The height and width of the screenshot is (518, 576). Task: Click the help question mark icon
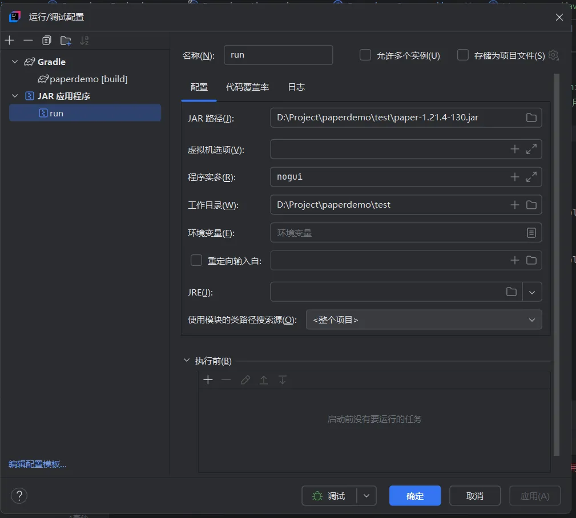pyautogui.click(x=19, y=495)
